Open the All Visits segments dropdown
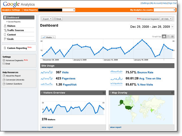 pos(166,19)
